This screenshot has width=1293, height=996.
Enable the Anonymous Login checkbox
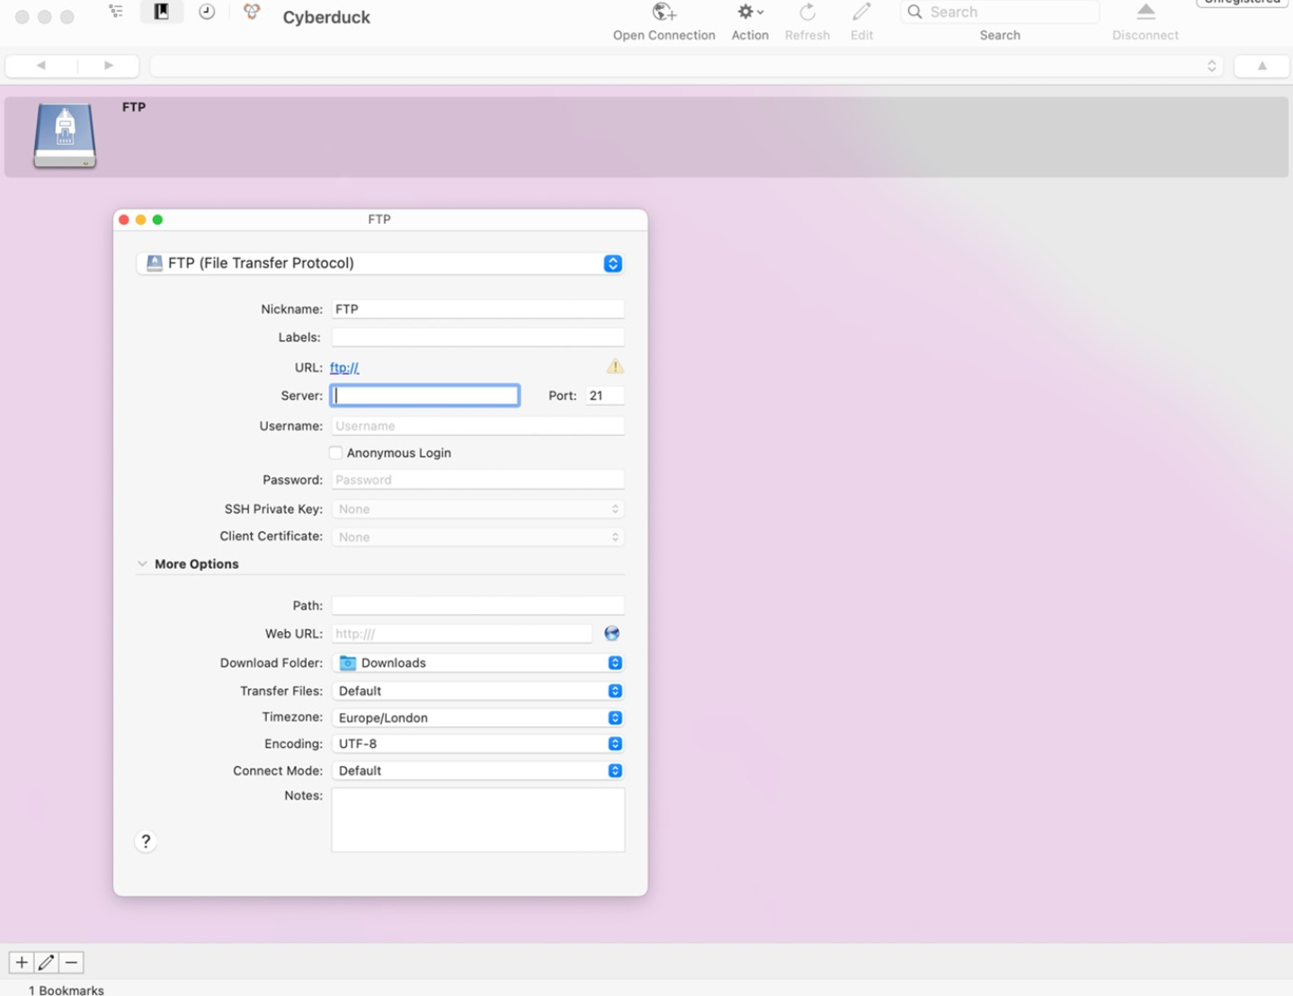coord(336,453)
